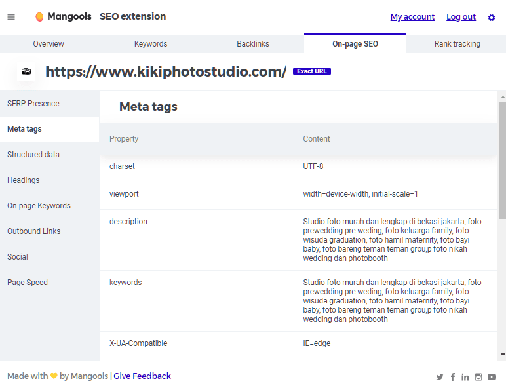This screenshot has width=506, height=390.
Task: Open Mangools LinkedIn page icon
Action: (x=465, y=377)
